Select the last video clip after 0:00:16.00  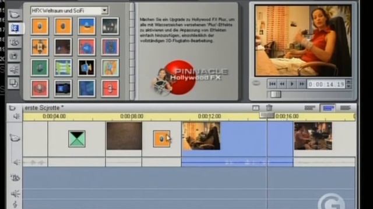(313, 136)
